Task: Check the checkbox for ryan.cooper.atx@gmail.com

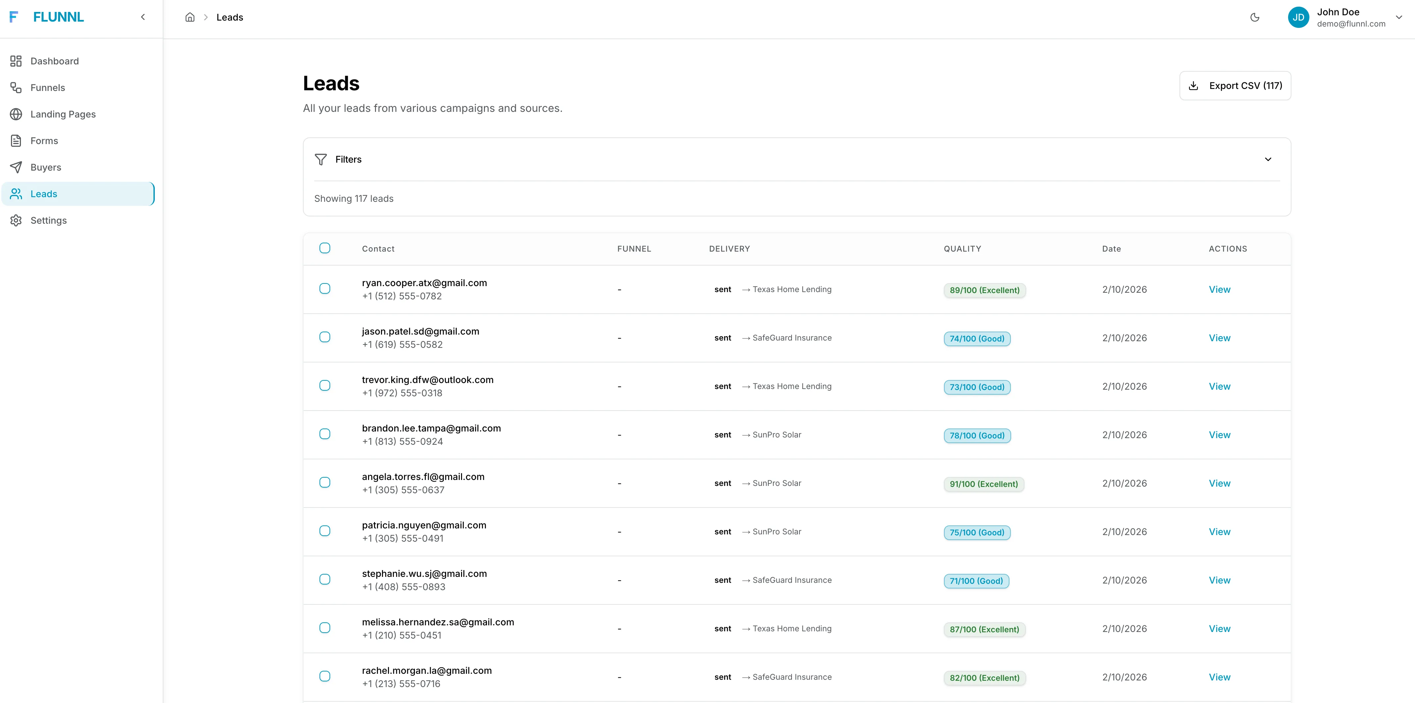Action: click(x=325, y=289)
